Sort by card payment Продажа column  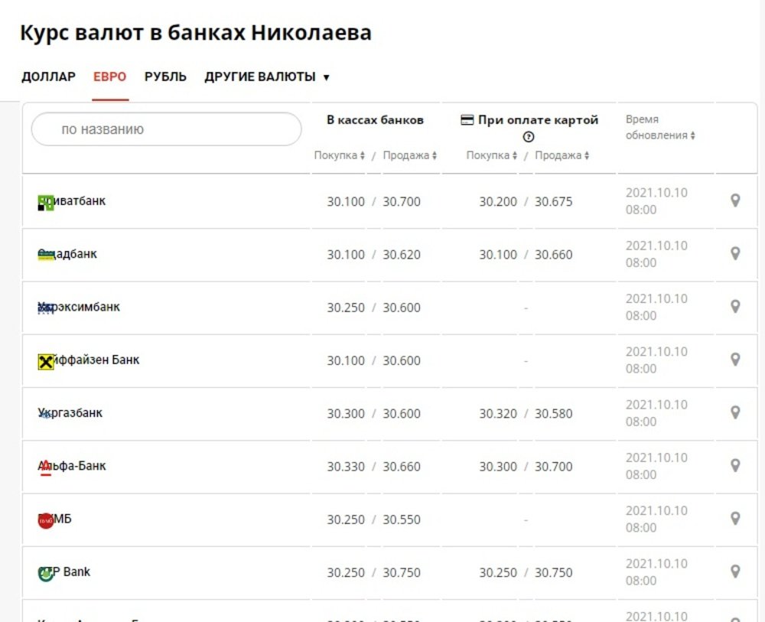[562, 155]
